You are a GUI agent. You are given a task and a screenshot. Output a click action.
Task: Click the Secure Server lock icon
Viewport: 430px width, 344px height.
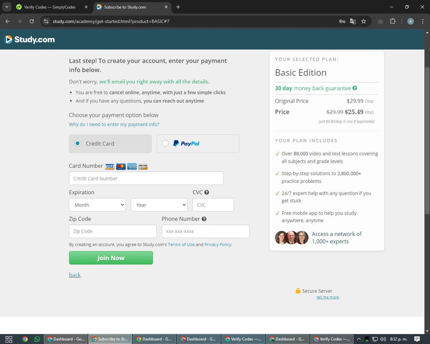(x=298, y=291)
